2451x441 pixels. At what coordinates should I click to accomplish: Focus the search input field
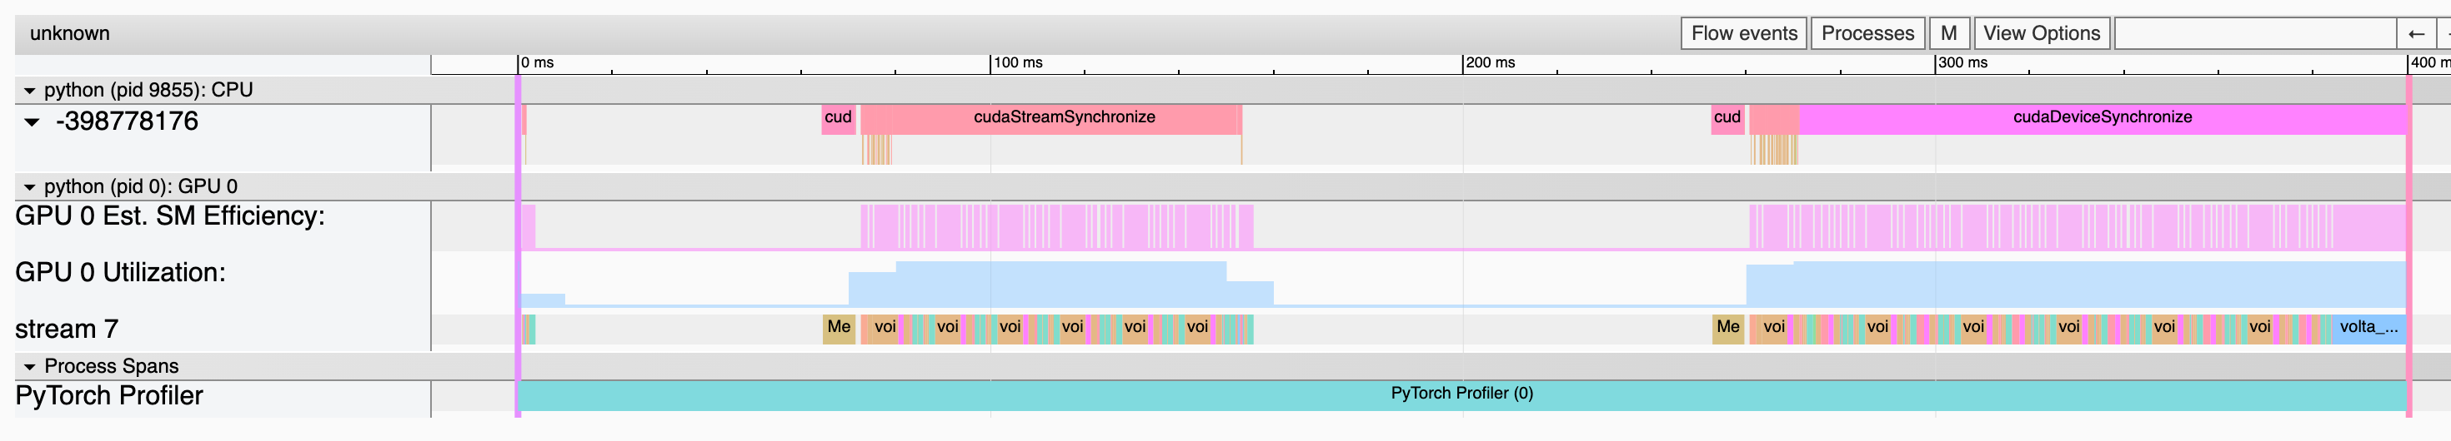click(2254, 33)
